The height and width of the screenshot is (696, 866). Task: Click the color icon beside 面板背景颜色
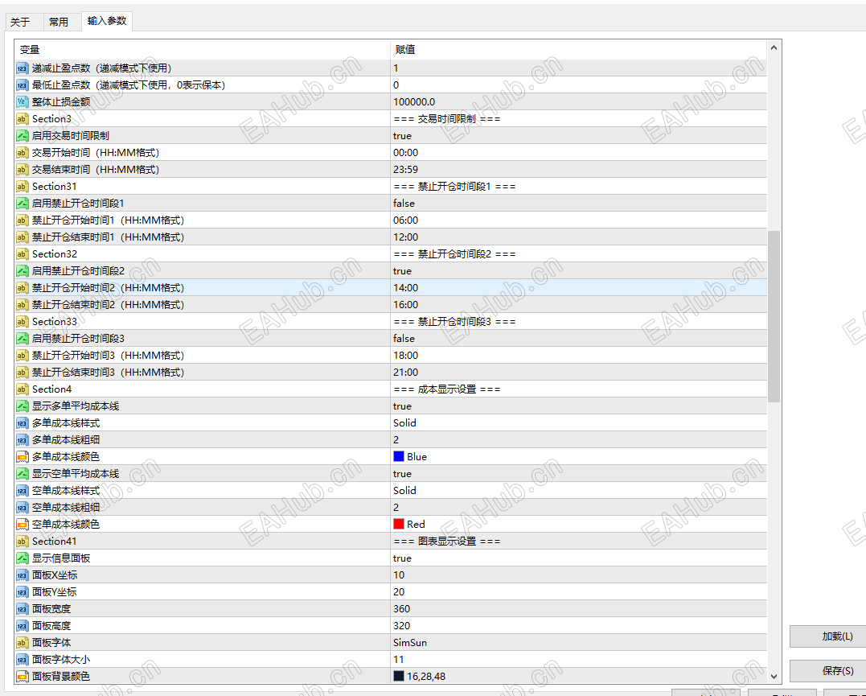click(22, 676)
